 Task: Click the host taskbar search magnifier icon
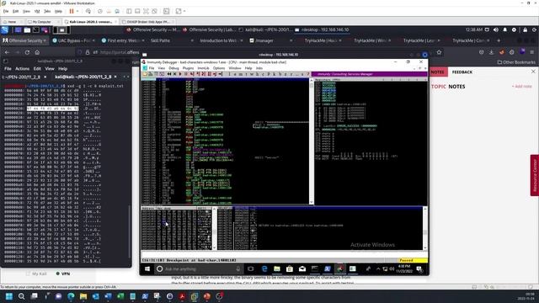[x=21, y=296]
